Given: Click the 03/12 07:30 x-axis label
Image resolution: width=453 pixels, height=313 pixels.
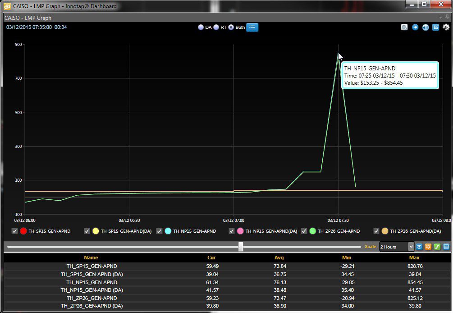Looking at the screenshot, I should tap(338, 221).
